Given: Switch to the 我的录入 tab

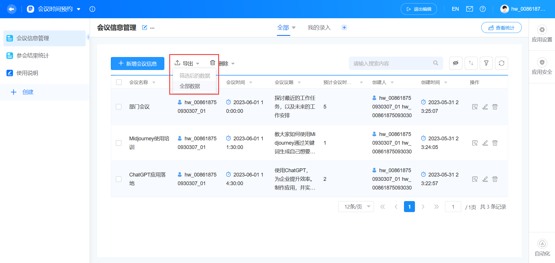Looking at the screenshot, I should [x=319, y=27].
